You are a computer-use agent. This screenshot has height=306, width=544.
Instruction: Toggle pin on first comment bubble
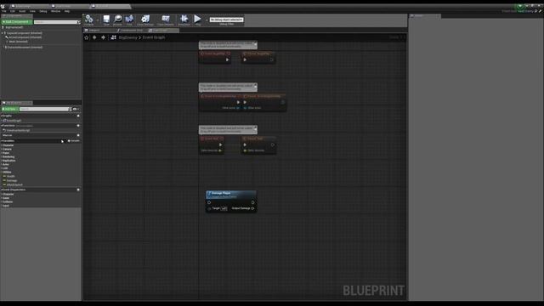255,43
